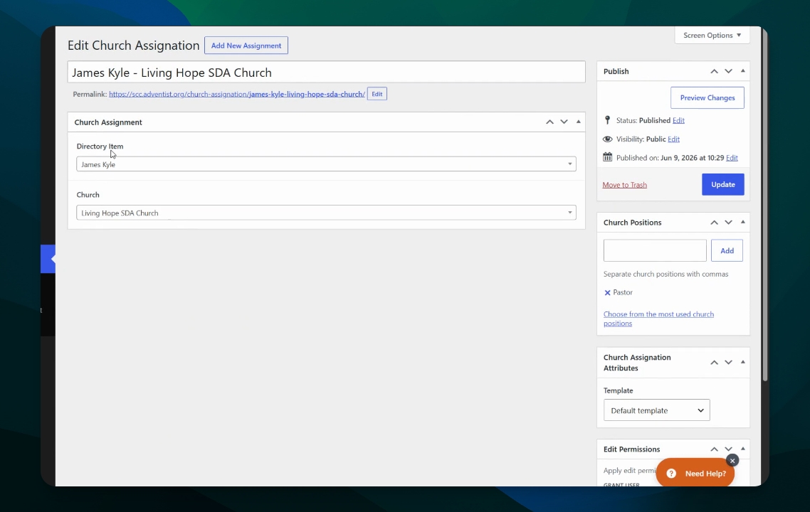The height and width of the screenshot is (512, 810).
Task: Edit the publish status
Action: tap(678, 120)
